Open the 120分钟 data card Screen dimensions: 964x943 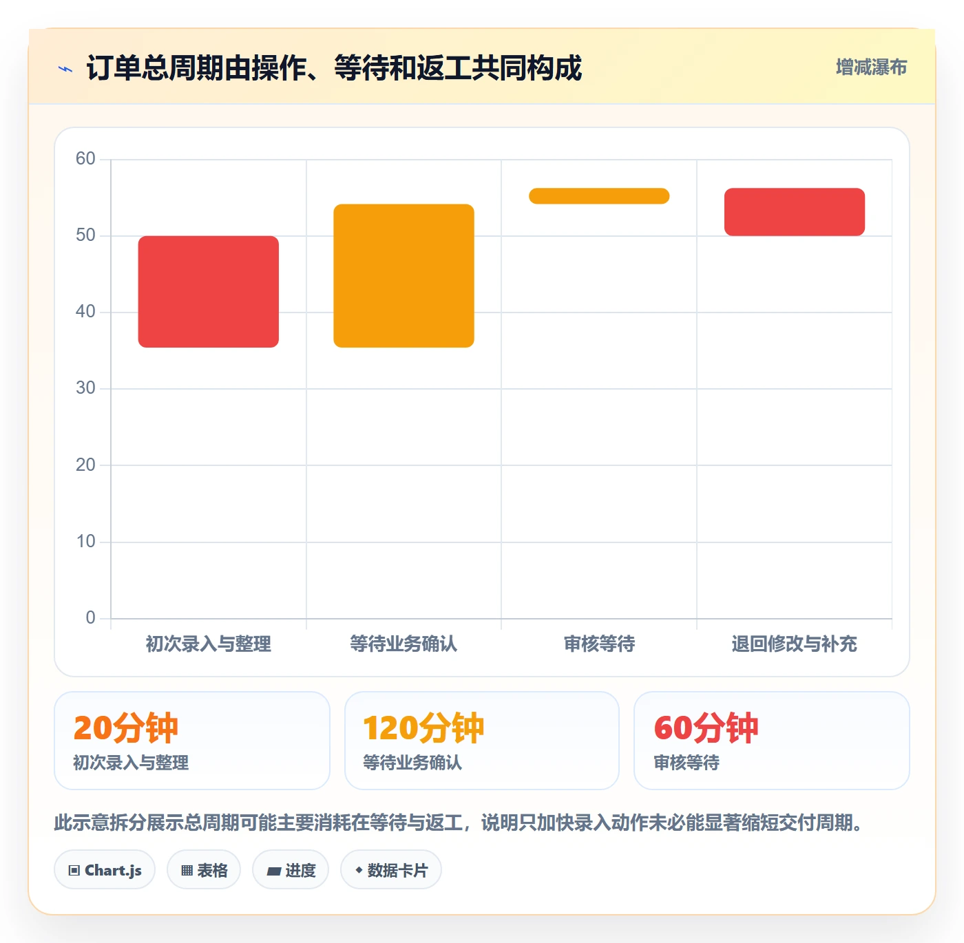pyautogui.click(x=482, y=741)
